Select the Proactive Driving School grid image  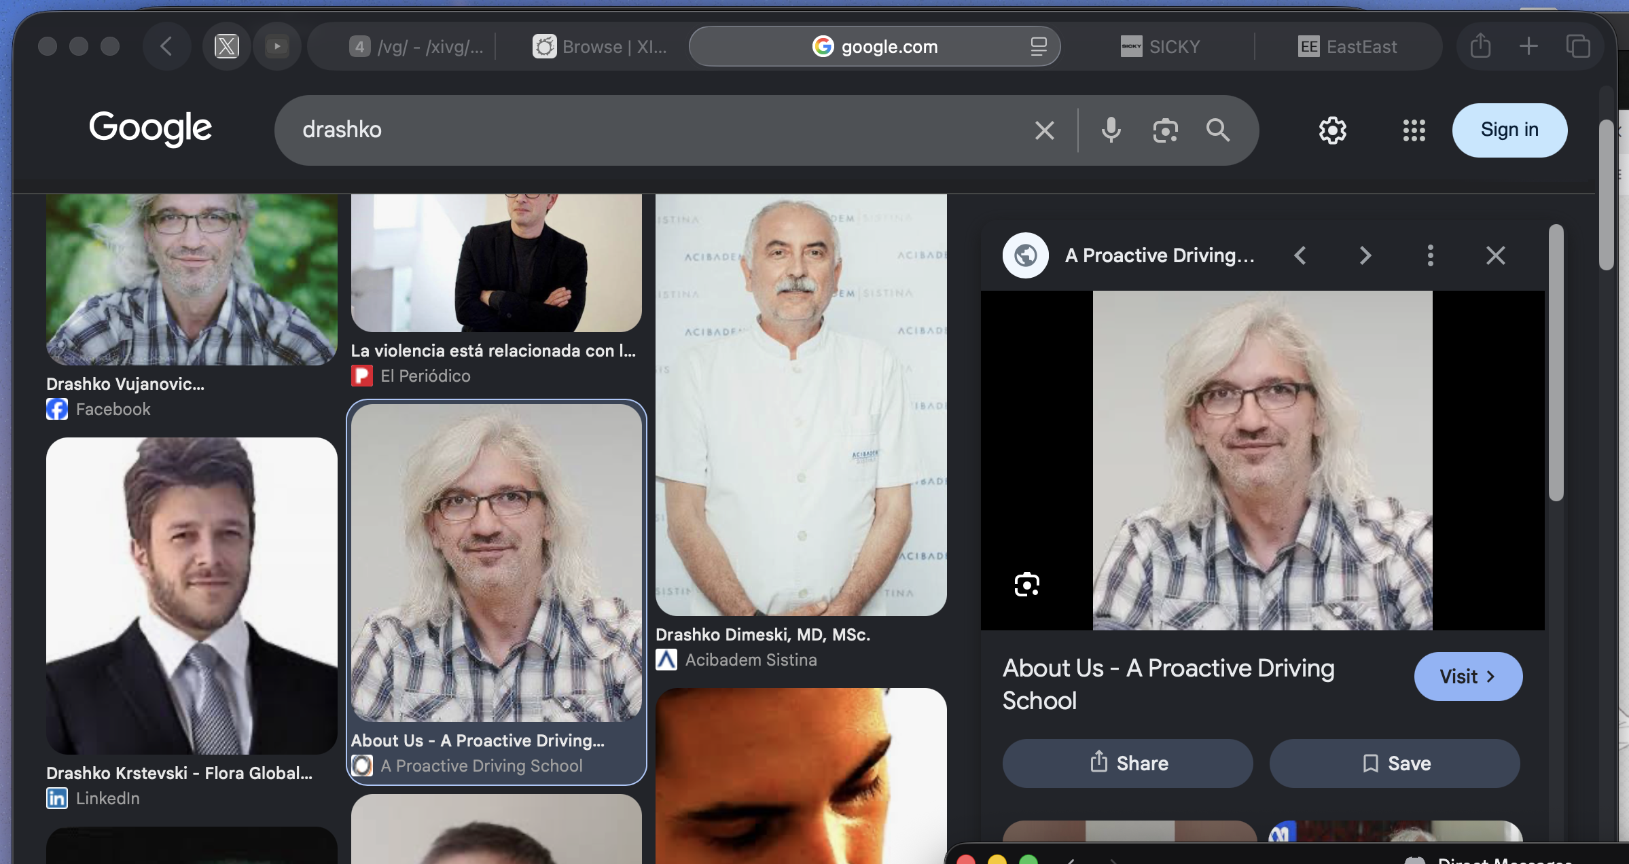pyautogui.click(x=496, y=563)
